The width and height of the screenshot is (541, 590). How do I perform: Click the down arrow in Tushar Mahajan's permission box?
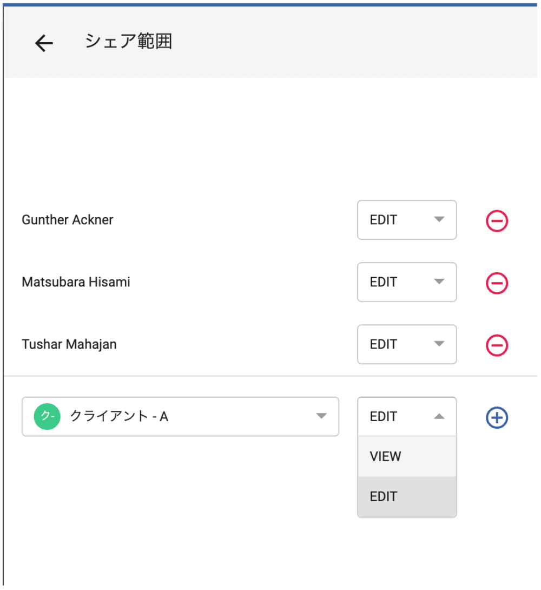tap(439, 344)
